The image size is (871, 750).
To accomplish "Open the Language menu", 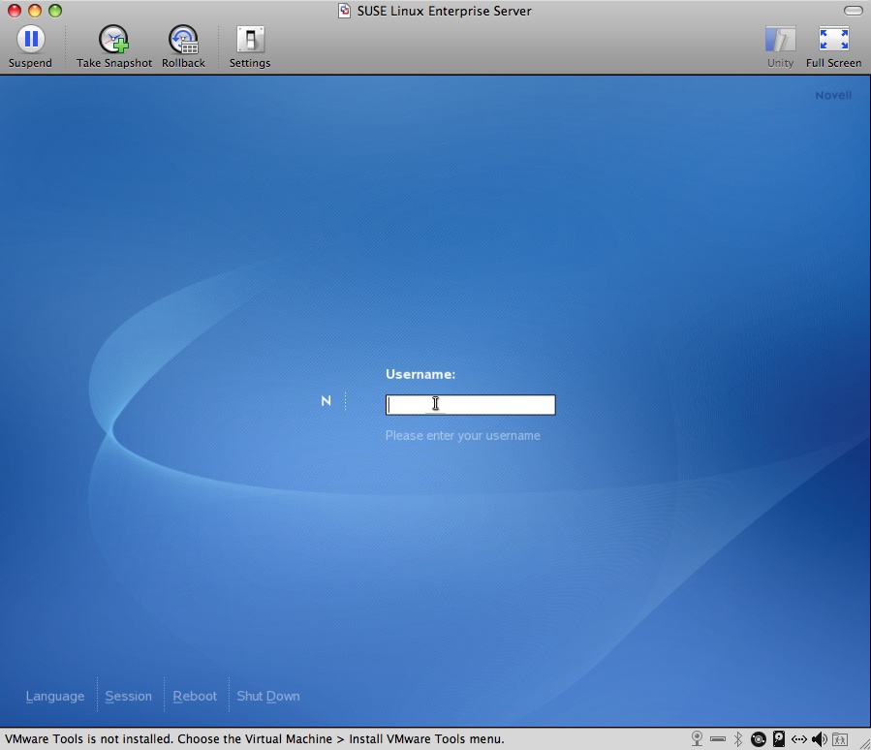I will (x=55, y=696).
